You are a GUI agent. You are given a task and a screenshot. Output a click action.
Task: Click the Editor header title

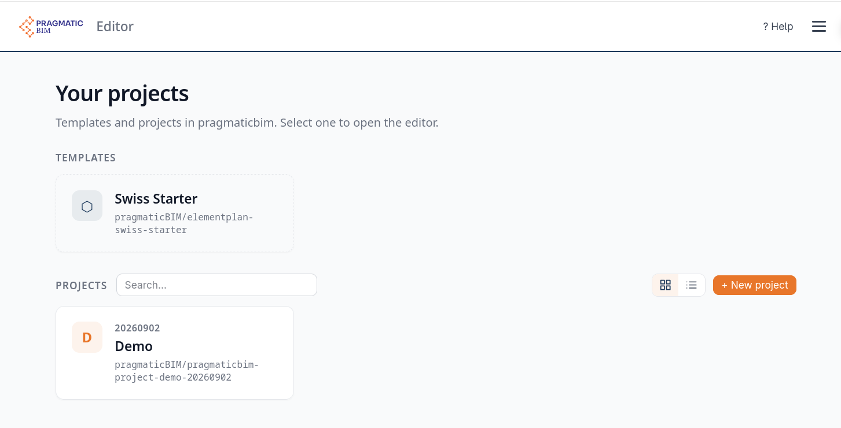click(x=115, y=27)
